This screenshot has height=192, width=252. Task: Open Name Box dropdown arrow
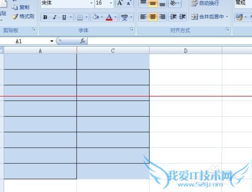coord(52,41)
